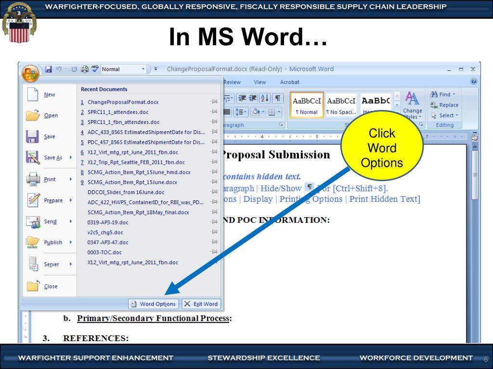Expand the Prepare submenu arrow
The height and width of the screenshot is (369, 493).
coord(71,200)
